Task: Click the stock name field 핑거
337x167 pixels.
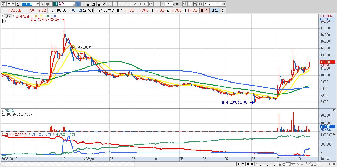Action: pos(66,4)
